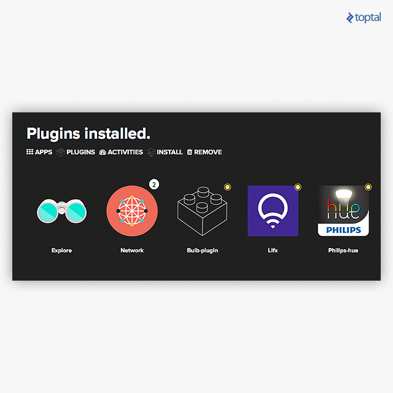Viewport: 393px width, 393px height.
Task: Launch the Network globe app icon
Action: click(132, 211)
